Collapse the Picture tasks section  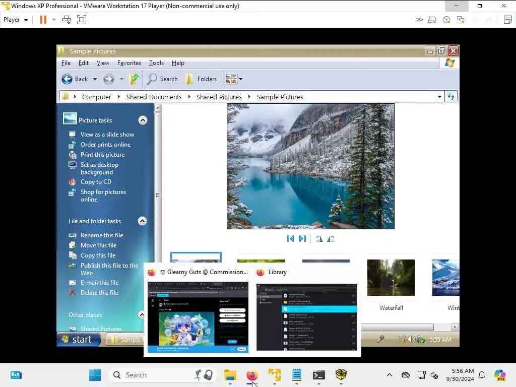coord(143,120)
